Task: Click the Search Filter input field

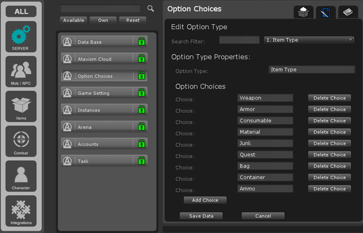Action: pyautogui.click(x=239, y=40)
